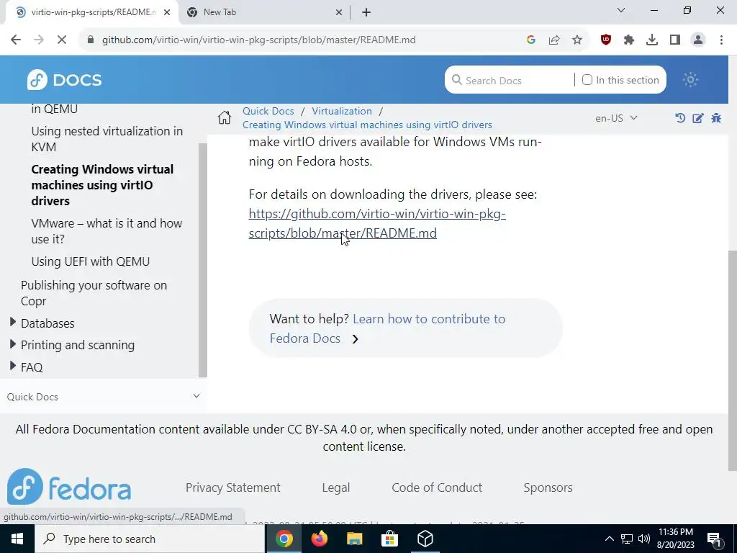The image size is (737, 553).
Task: Open Microsoft Store from taskbar
Action: click(x=389, y=539)
